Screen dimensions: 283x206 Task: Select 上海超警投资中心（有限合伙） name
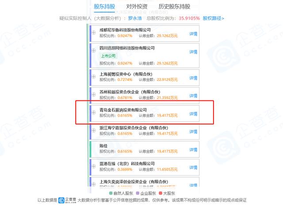click(126, 74)
